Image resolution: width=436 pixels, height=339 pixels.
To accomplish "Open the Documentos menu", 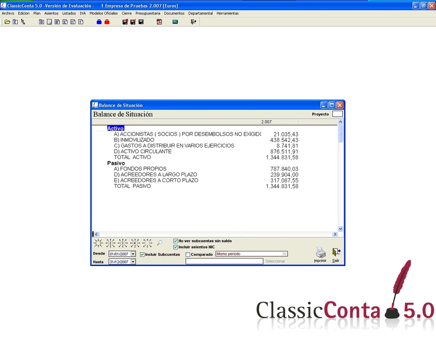I will click(174, 13).
